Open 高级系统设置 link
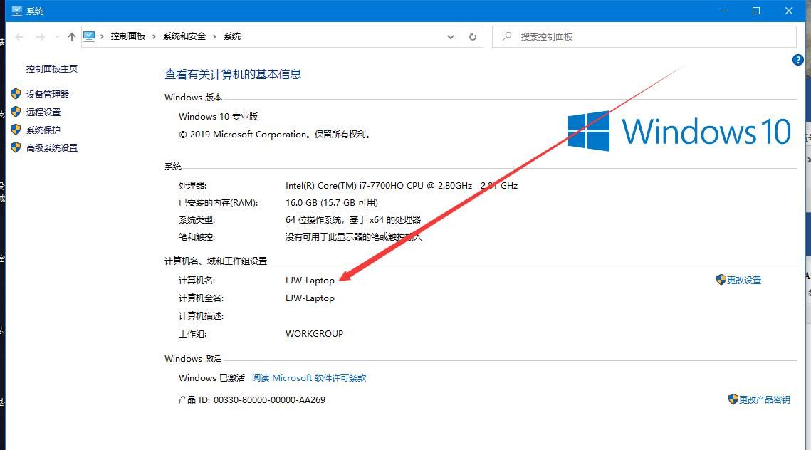The height and width of the screenshot is (450, 811). tap(52, 148)
